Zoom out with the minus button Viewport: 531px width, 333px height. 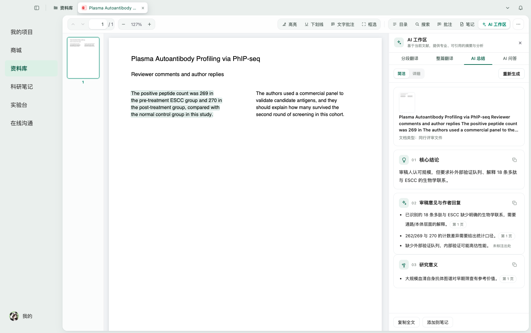click(x=123, y=24)
